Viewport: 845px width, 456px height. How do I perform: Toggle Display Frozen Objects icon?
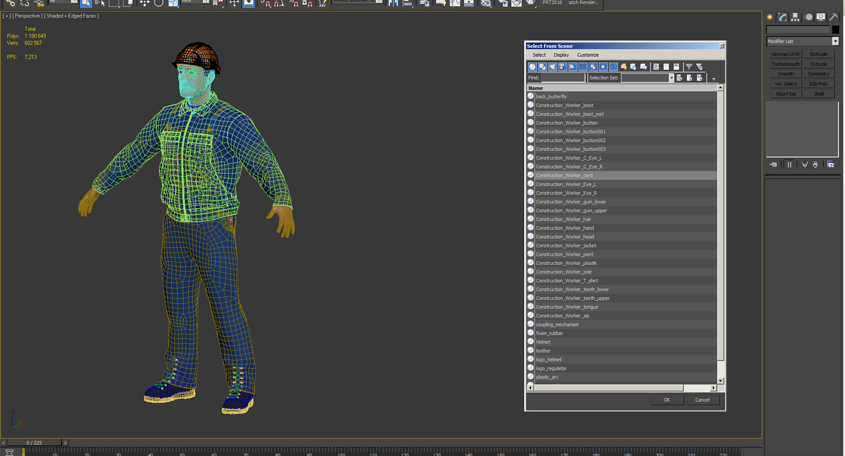pos(633,67)
